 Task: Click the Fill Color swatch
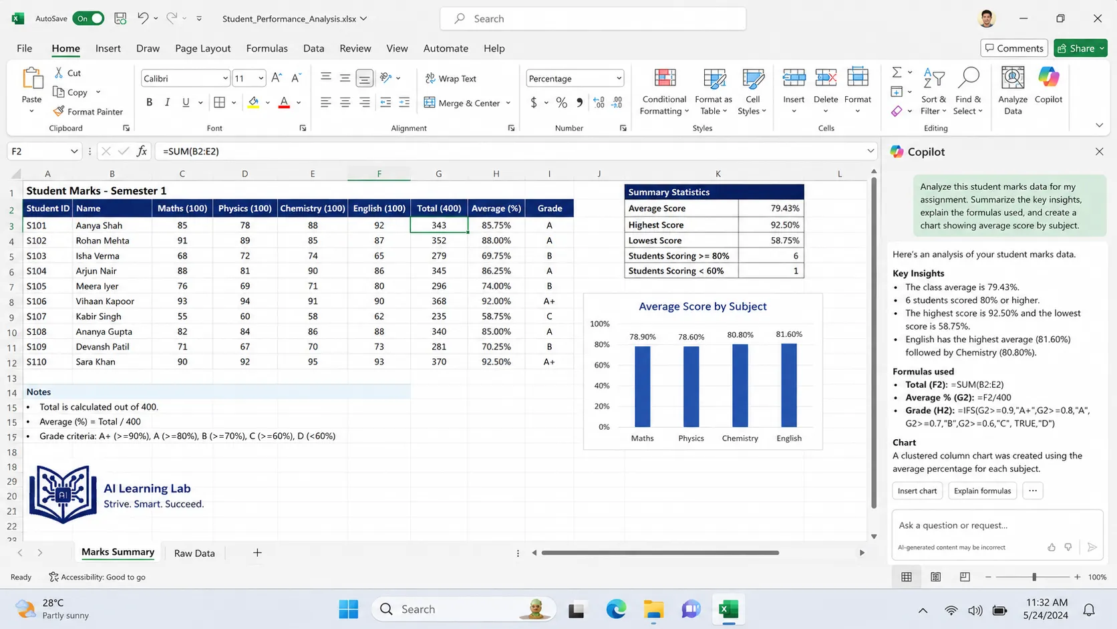(x=253, y=103)
